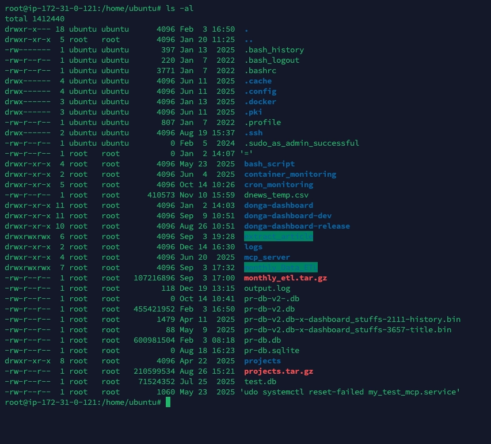Click the timestamp 'Dec 14 16:30'
Image resolution: width=491 pixels, height=444 pixels.
207,247
